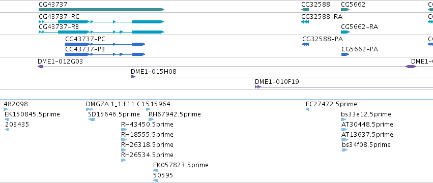Select the EC27472.5prime EST marker

click(x=307, y=110)
